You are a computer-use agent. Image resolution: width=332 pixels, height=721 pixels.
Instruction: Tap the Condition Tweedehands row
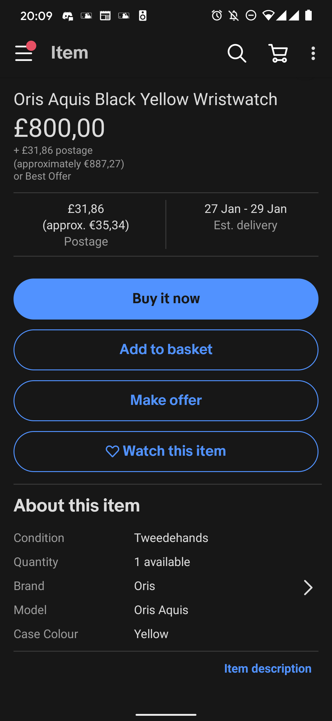pyautogui.click(x=166, y=538)
